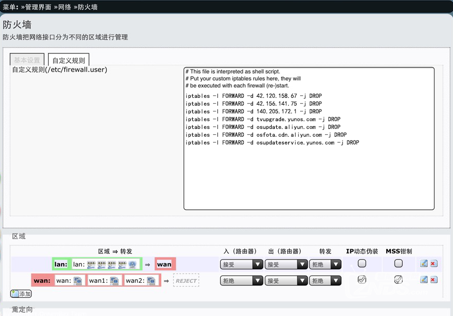Open the lan zone 转发 (forward) policy dropdown
Screen dimensions: 453x316
point(325,264)
